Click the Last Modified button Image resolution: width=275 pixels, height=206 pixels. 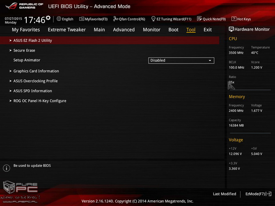225,194
